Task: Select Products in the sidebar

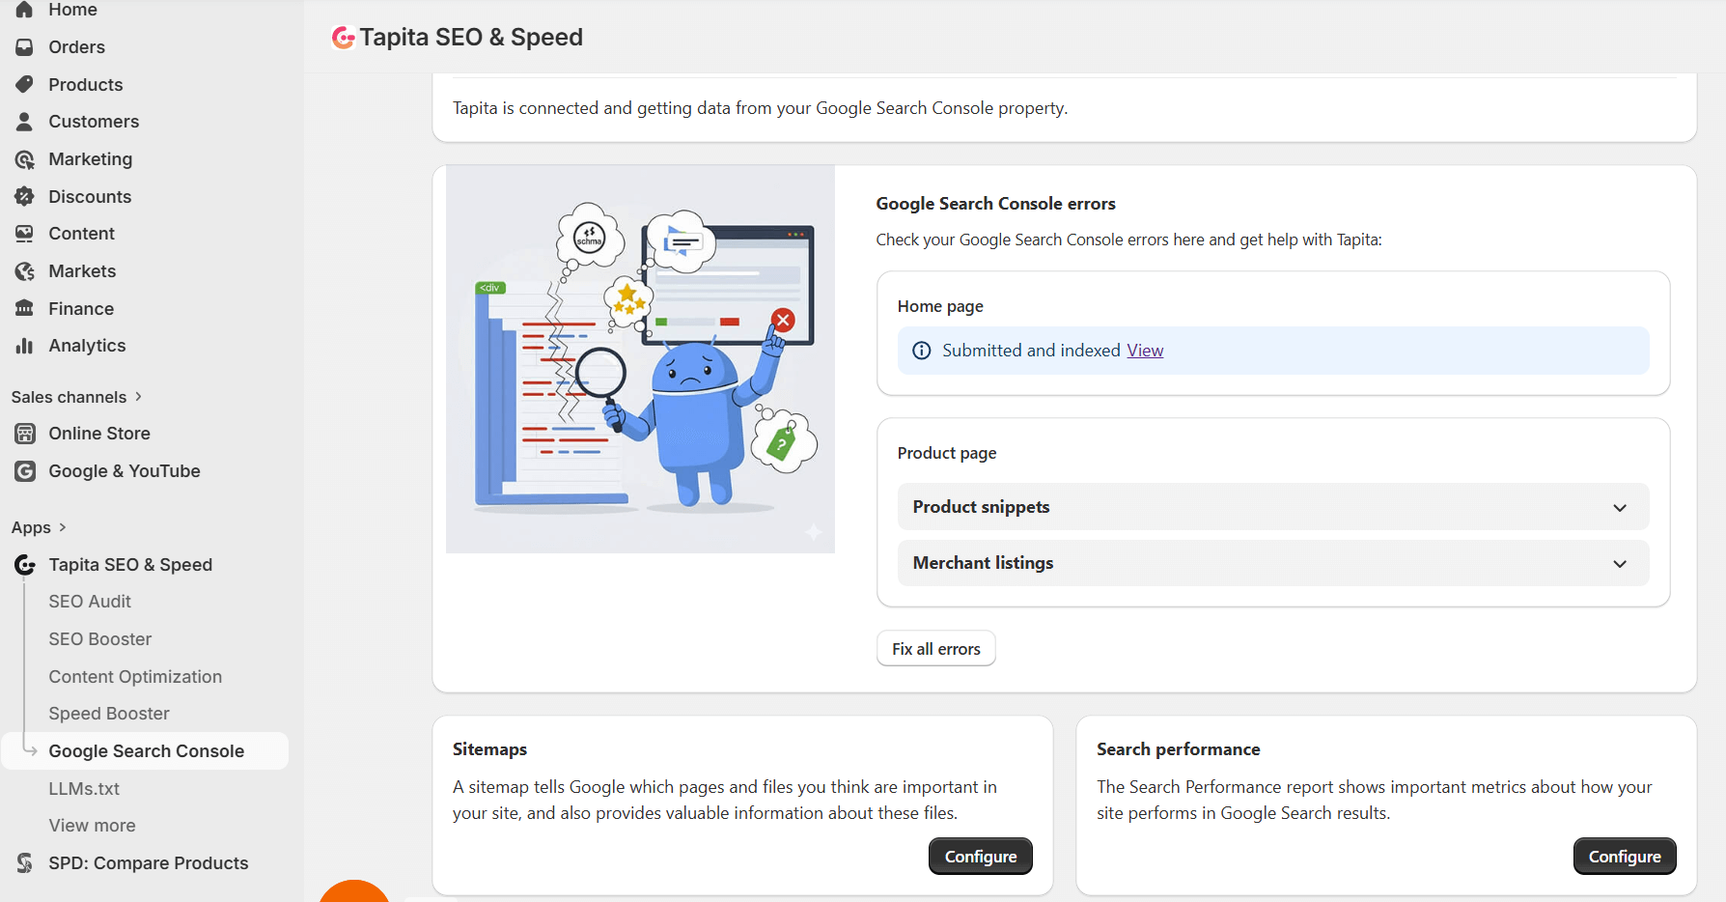Action: [x=86, y=84]
